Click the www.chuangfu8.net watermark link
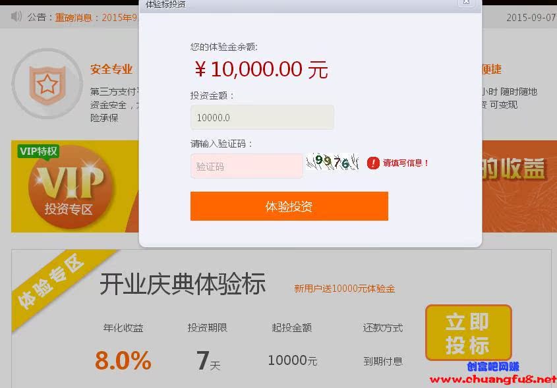The height and width of the screenshot is (388, 557). click(493, 379)
